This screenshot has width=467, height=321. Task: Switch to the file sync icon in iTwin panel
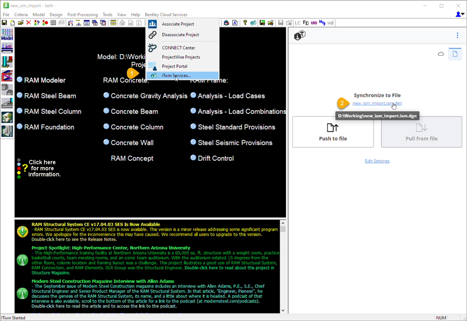[x=455, y=54]
